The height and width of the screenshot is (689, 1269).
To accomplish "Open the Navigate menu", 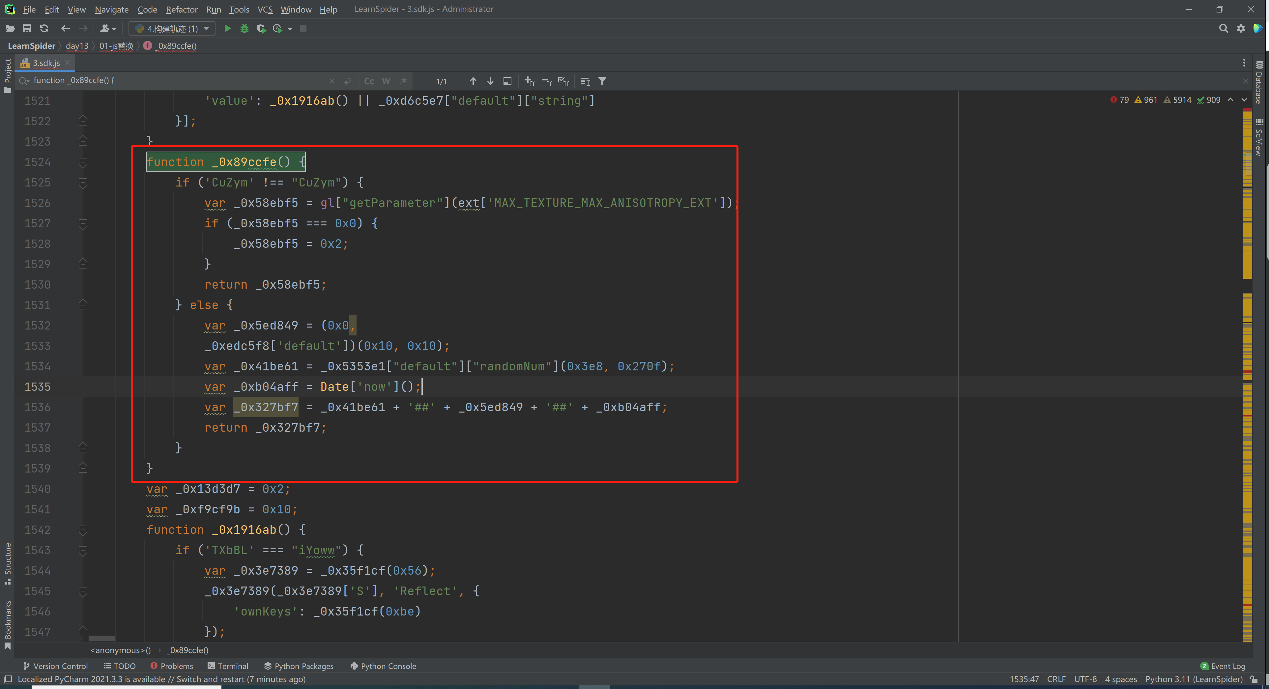I will 111,9.
